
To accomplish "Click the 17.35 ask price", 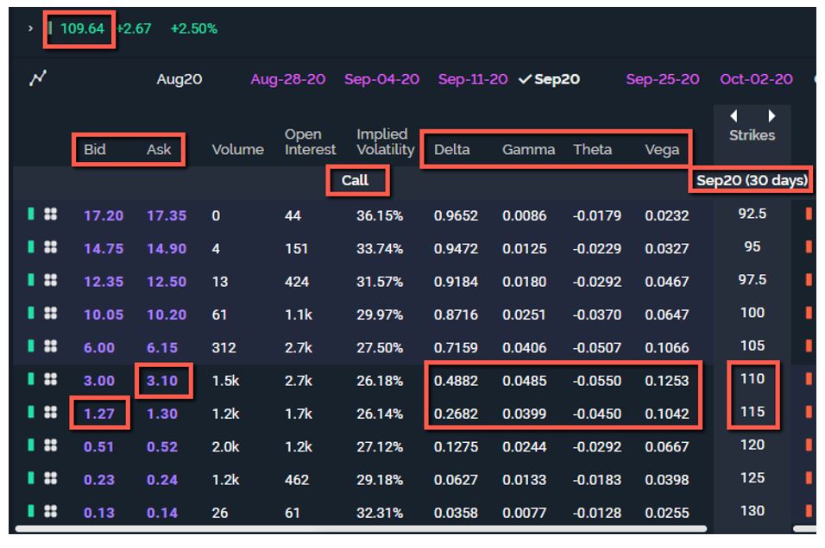I will click(x=167, y=215).
